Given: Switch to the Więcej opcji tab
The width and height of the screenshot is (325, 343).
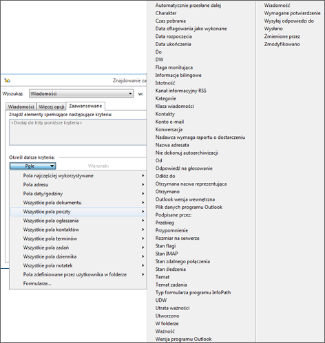Looking at the screenshot, I should click(51, 107).
